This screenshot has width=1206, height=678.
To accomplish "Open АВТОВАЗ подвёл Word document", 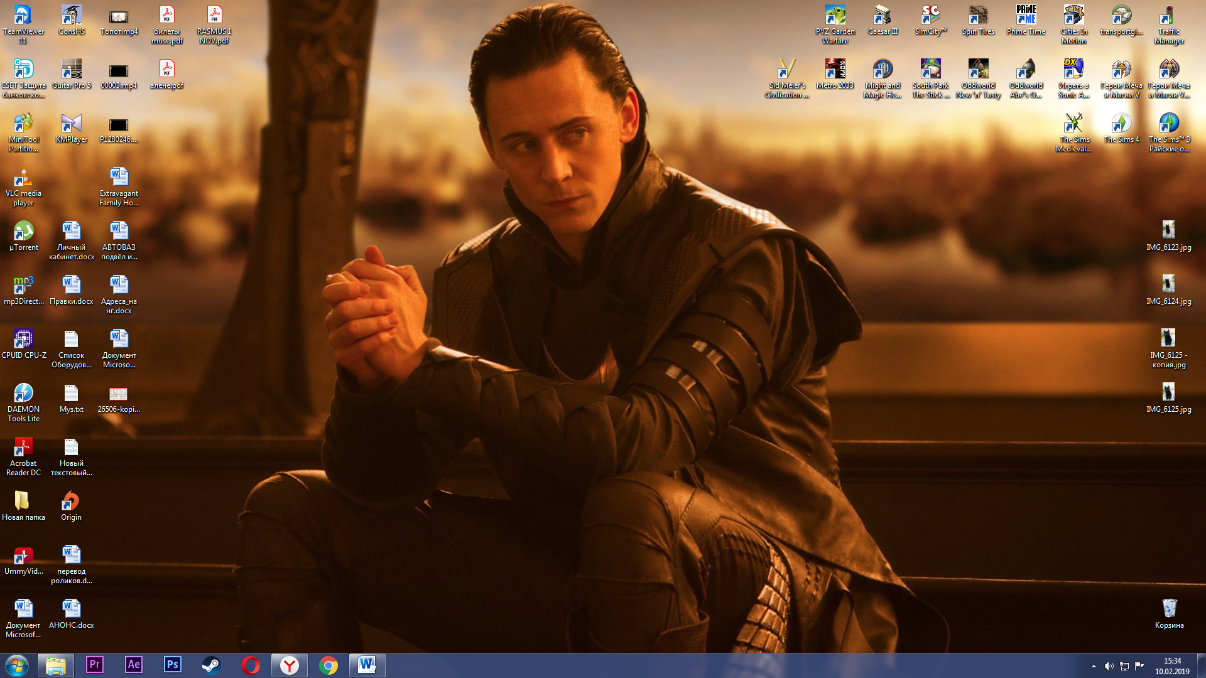I will (x=119, y=240).
